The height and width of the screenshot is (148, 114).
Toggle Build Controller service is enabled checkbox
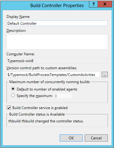pos(9,108)
